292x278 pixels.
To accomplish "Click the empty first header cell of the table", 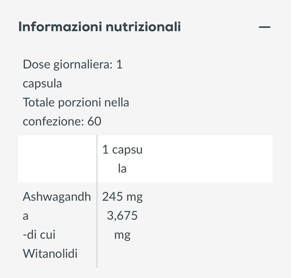I will point(57,159).
